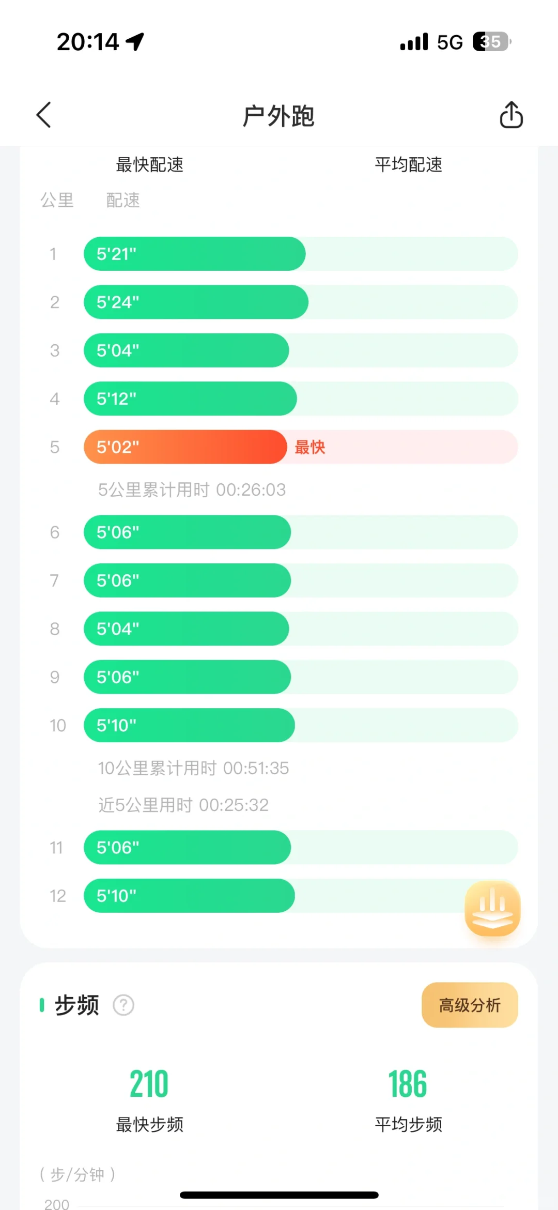
Task: Tap the back arrow icon
Action: click(x=44, y=115)
